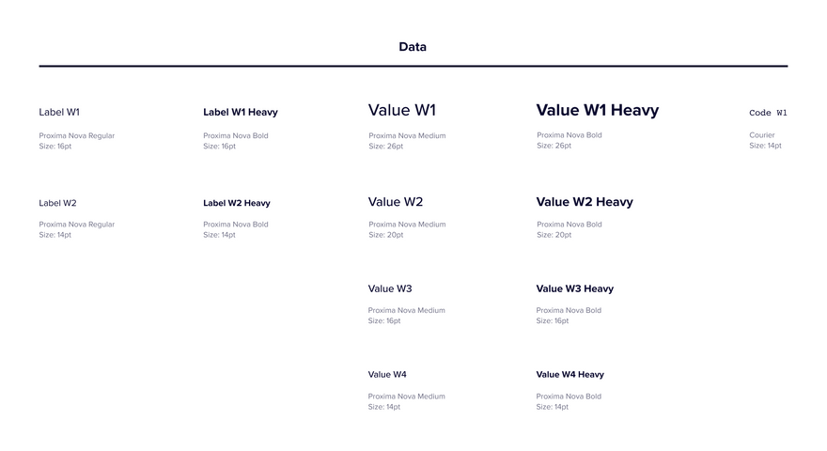Viewport: 827px width, 451px height.
Task: Click the Value W2 text sample
Action: (396, 201)
